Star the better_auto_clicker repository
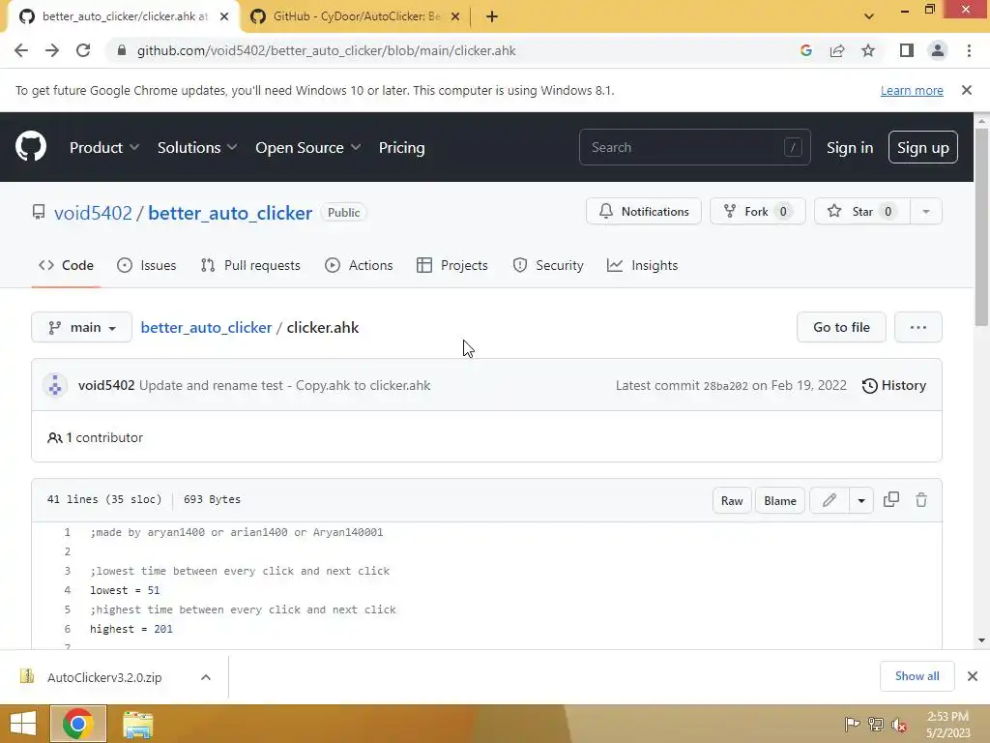Image resolution: width=990 pixels, height=743 pixels. coord(862,212)
